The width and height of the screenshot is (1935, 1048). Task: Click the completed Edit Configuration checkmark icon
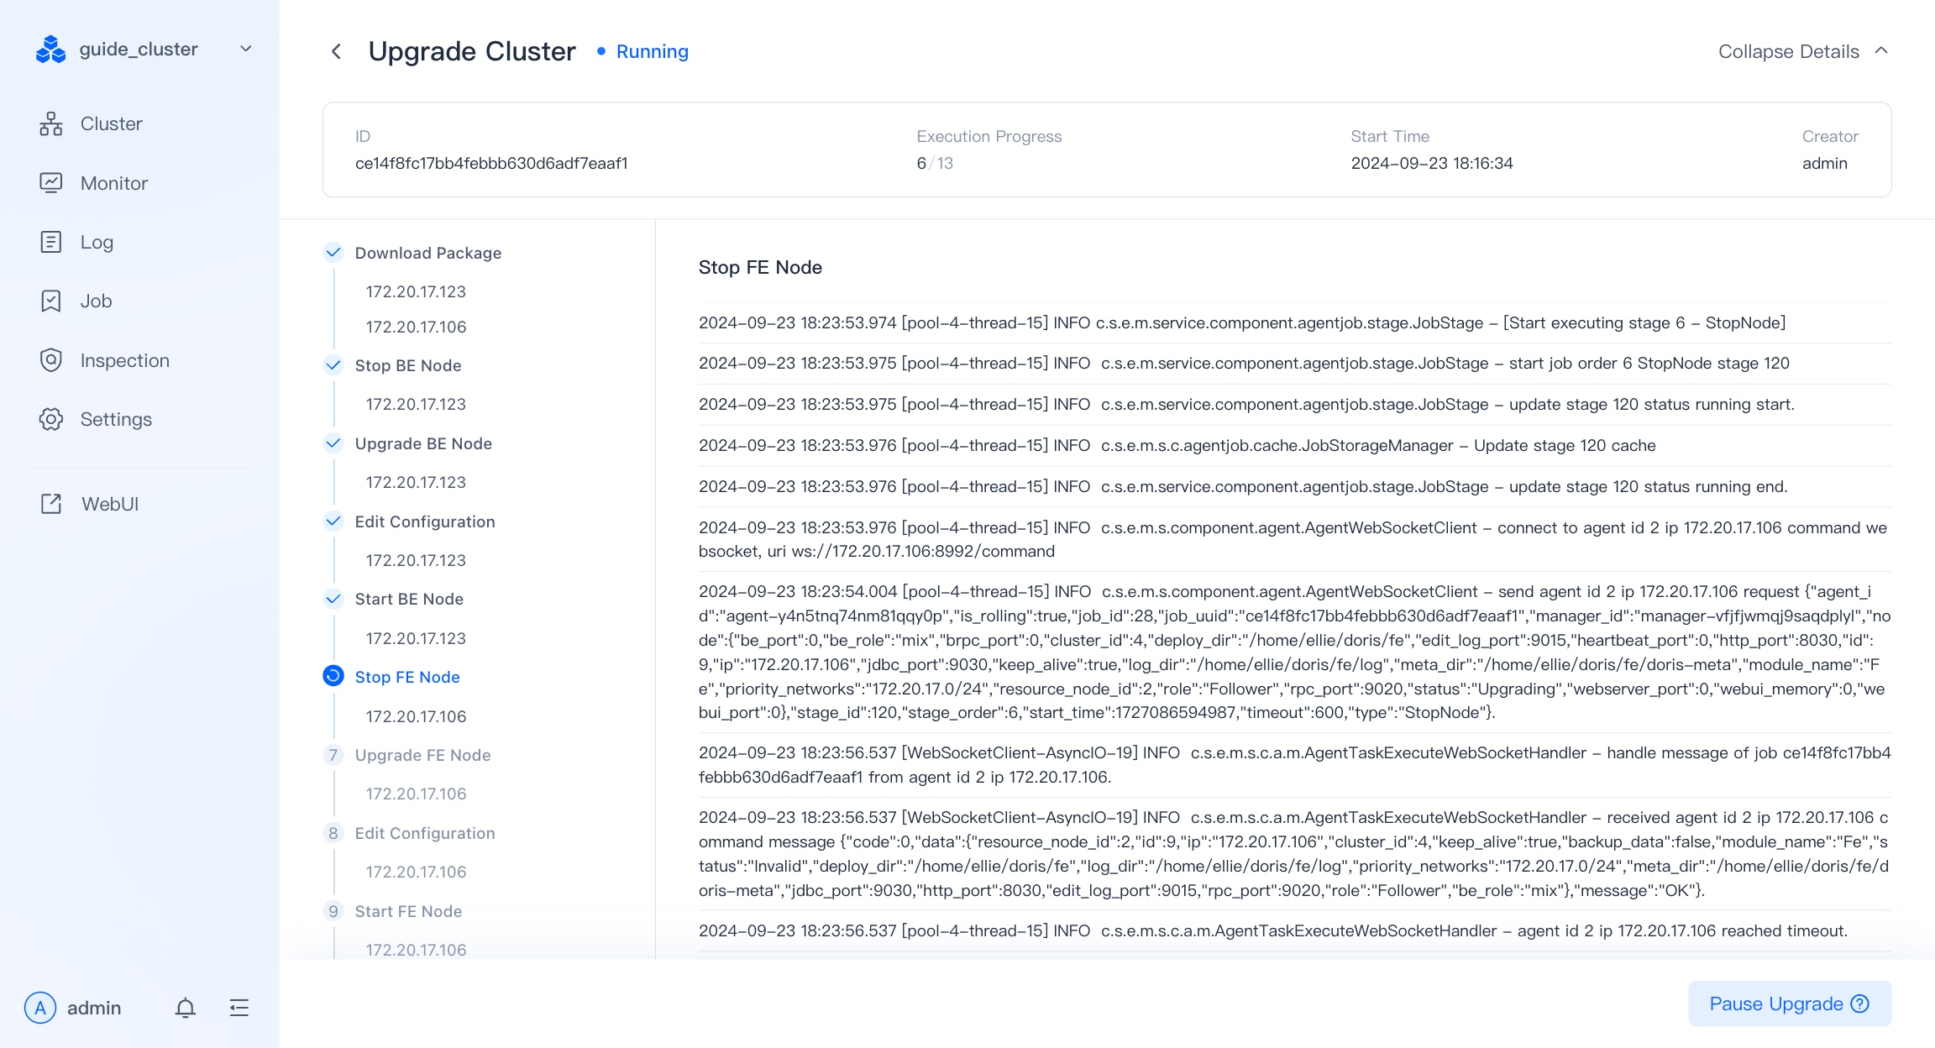pyautogui.click(x=333, y=521)
